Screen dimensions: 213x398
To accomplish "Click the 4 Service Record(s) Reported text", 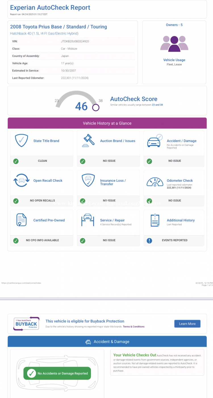I will coord(116,225).
